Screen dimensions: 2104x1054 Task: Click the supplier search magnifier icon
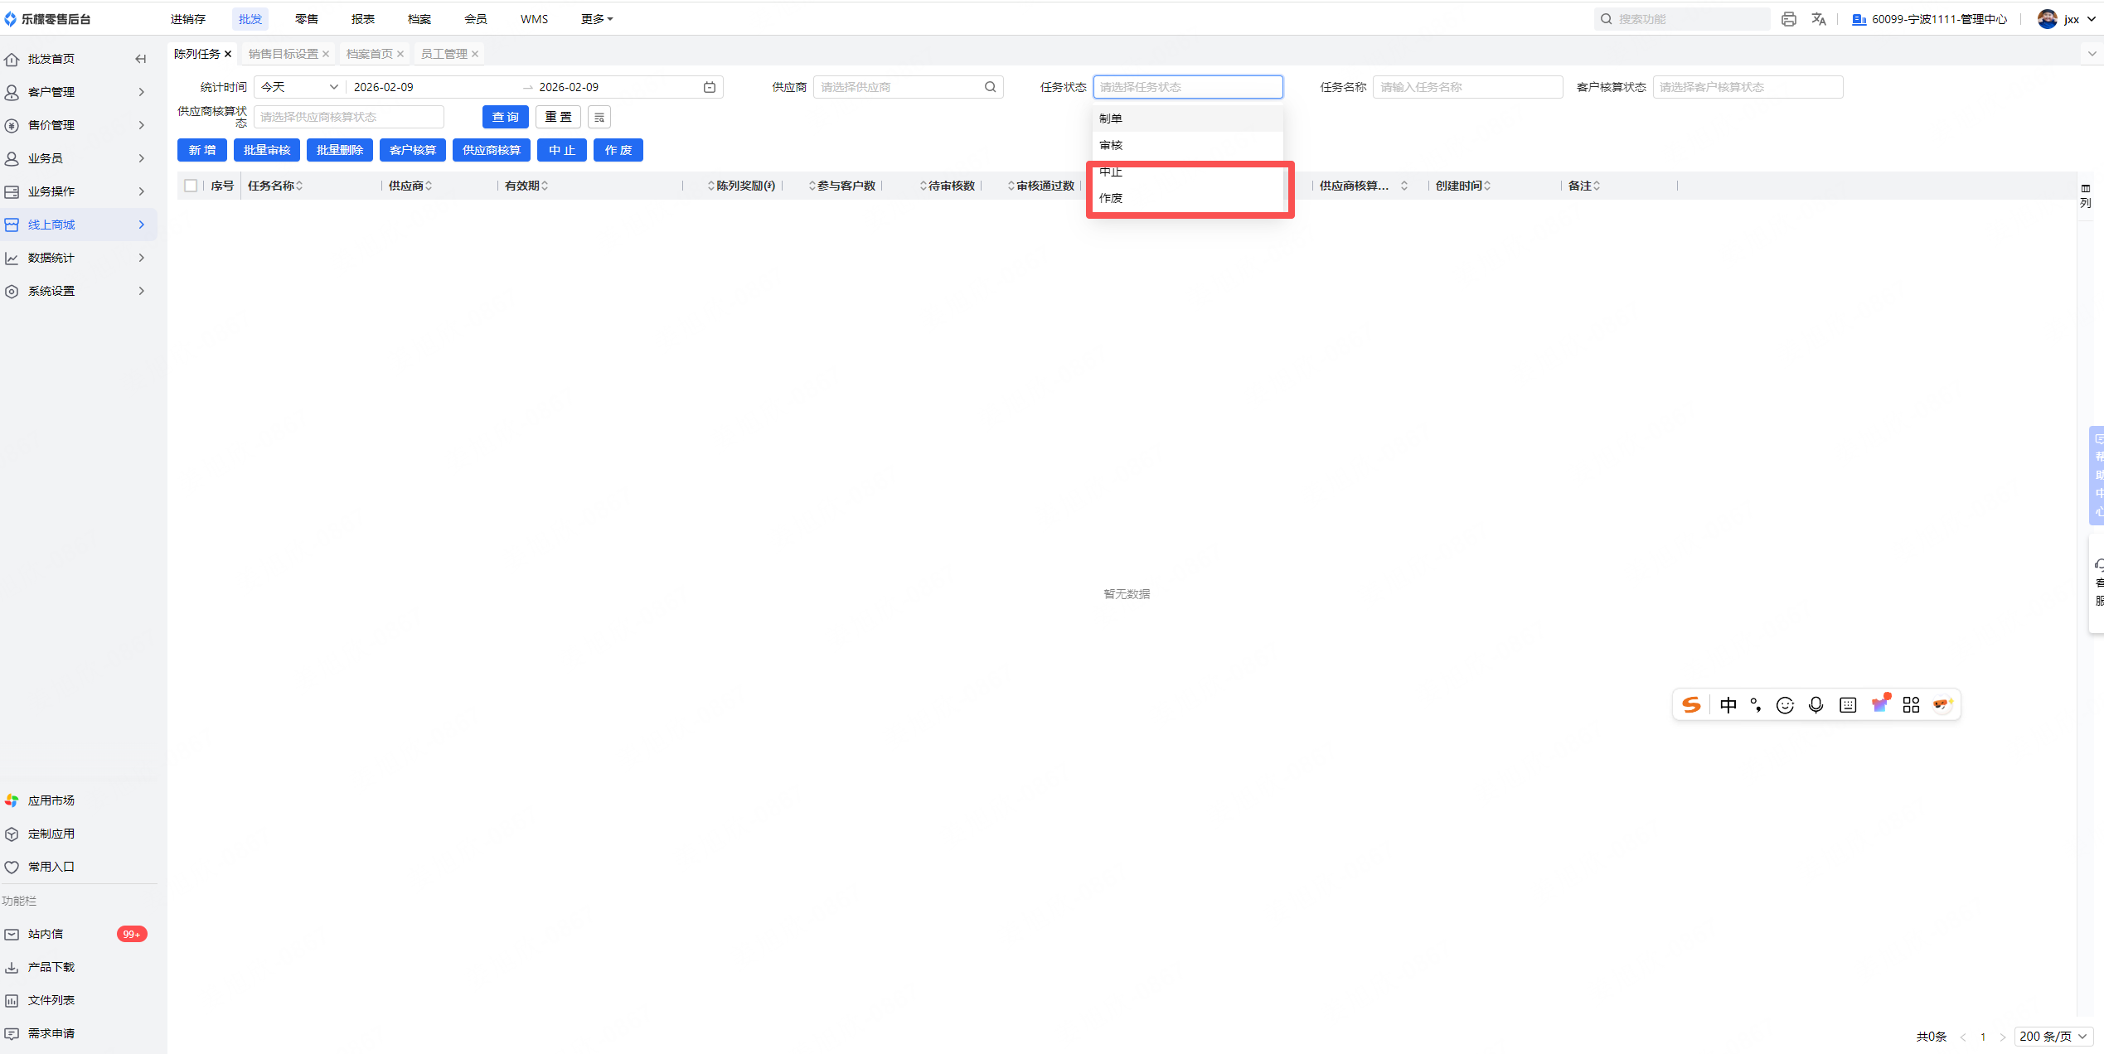pyautogui.click(x=990, y=87)
